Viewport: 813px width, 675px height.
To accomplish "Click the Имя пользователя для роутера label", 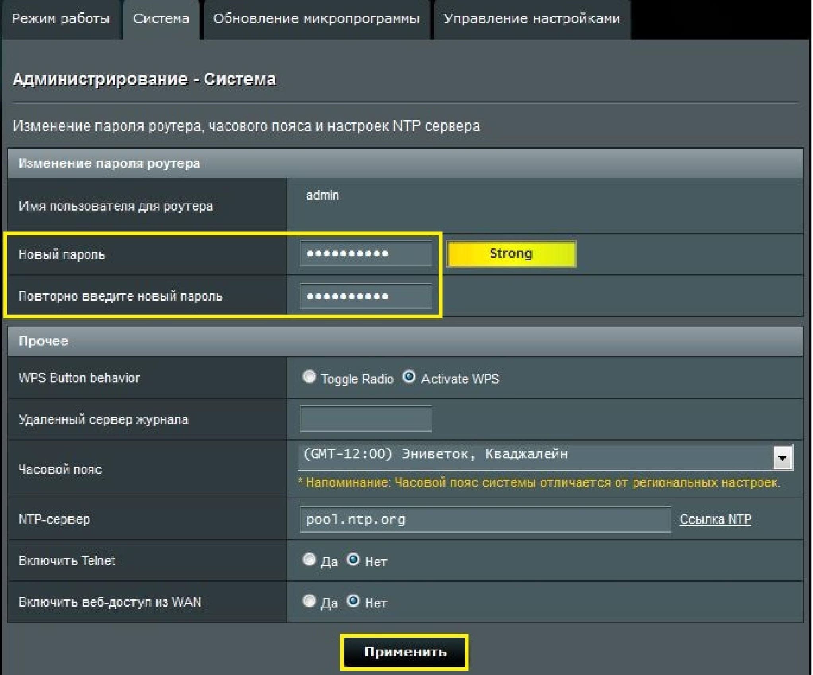I will point(116,206).
